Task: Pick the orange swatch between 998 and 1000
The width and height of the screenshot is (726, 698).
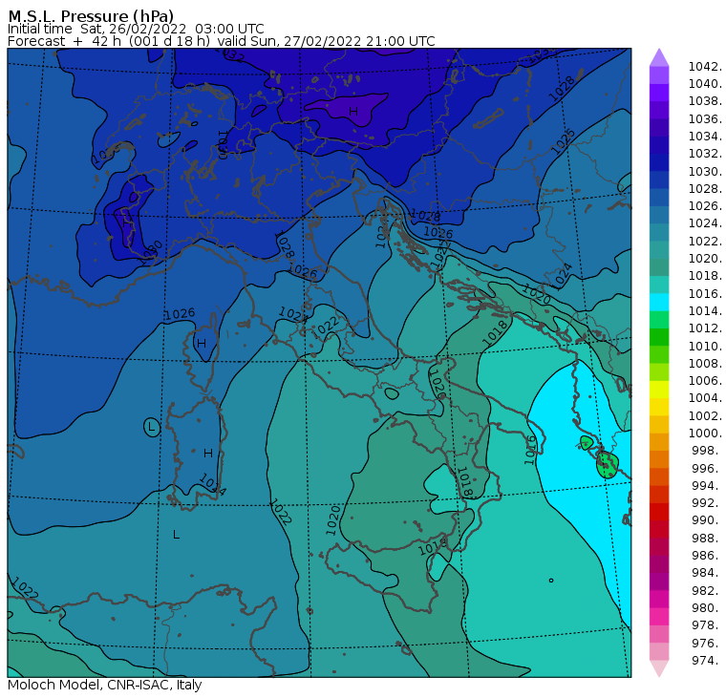Action: 659,441
